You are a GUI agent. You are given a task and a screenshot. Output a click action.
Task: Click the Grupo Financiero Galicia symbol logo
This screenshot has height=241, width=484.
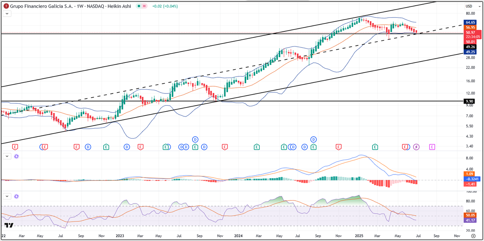point(6,6)
